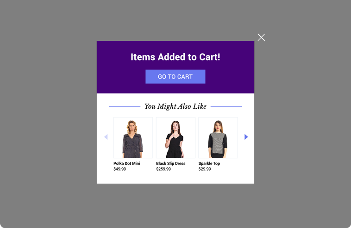
Task: Click the GO TO CART button
Action: coord(175,77)
